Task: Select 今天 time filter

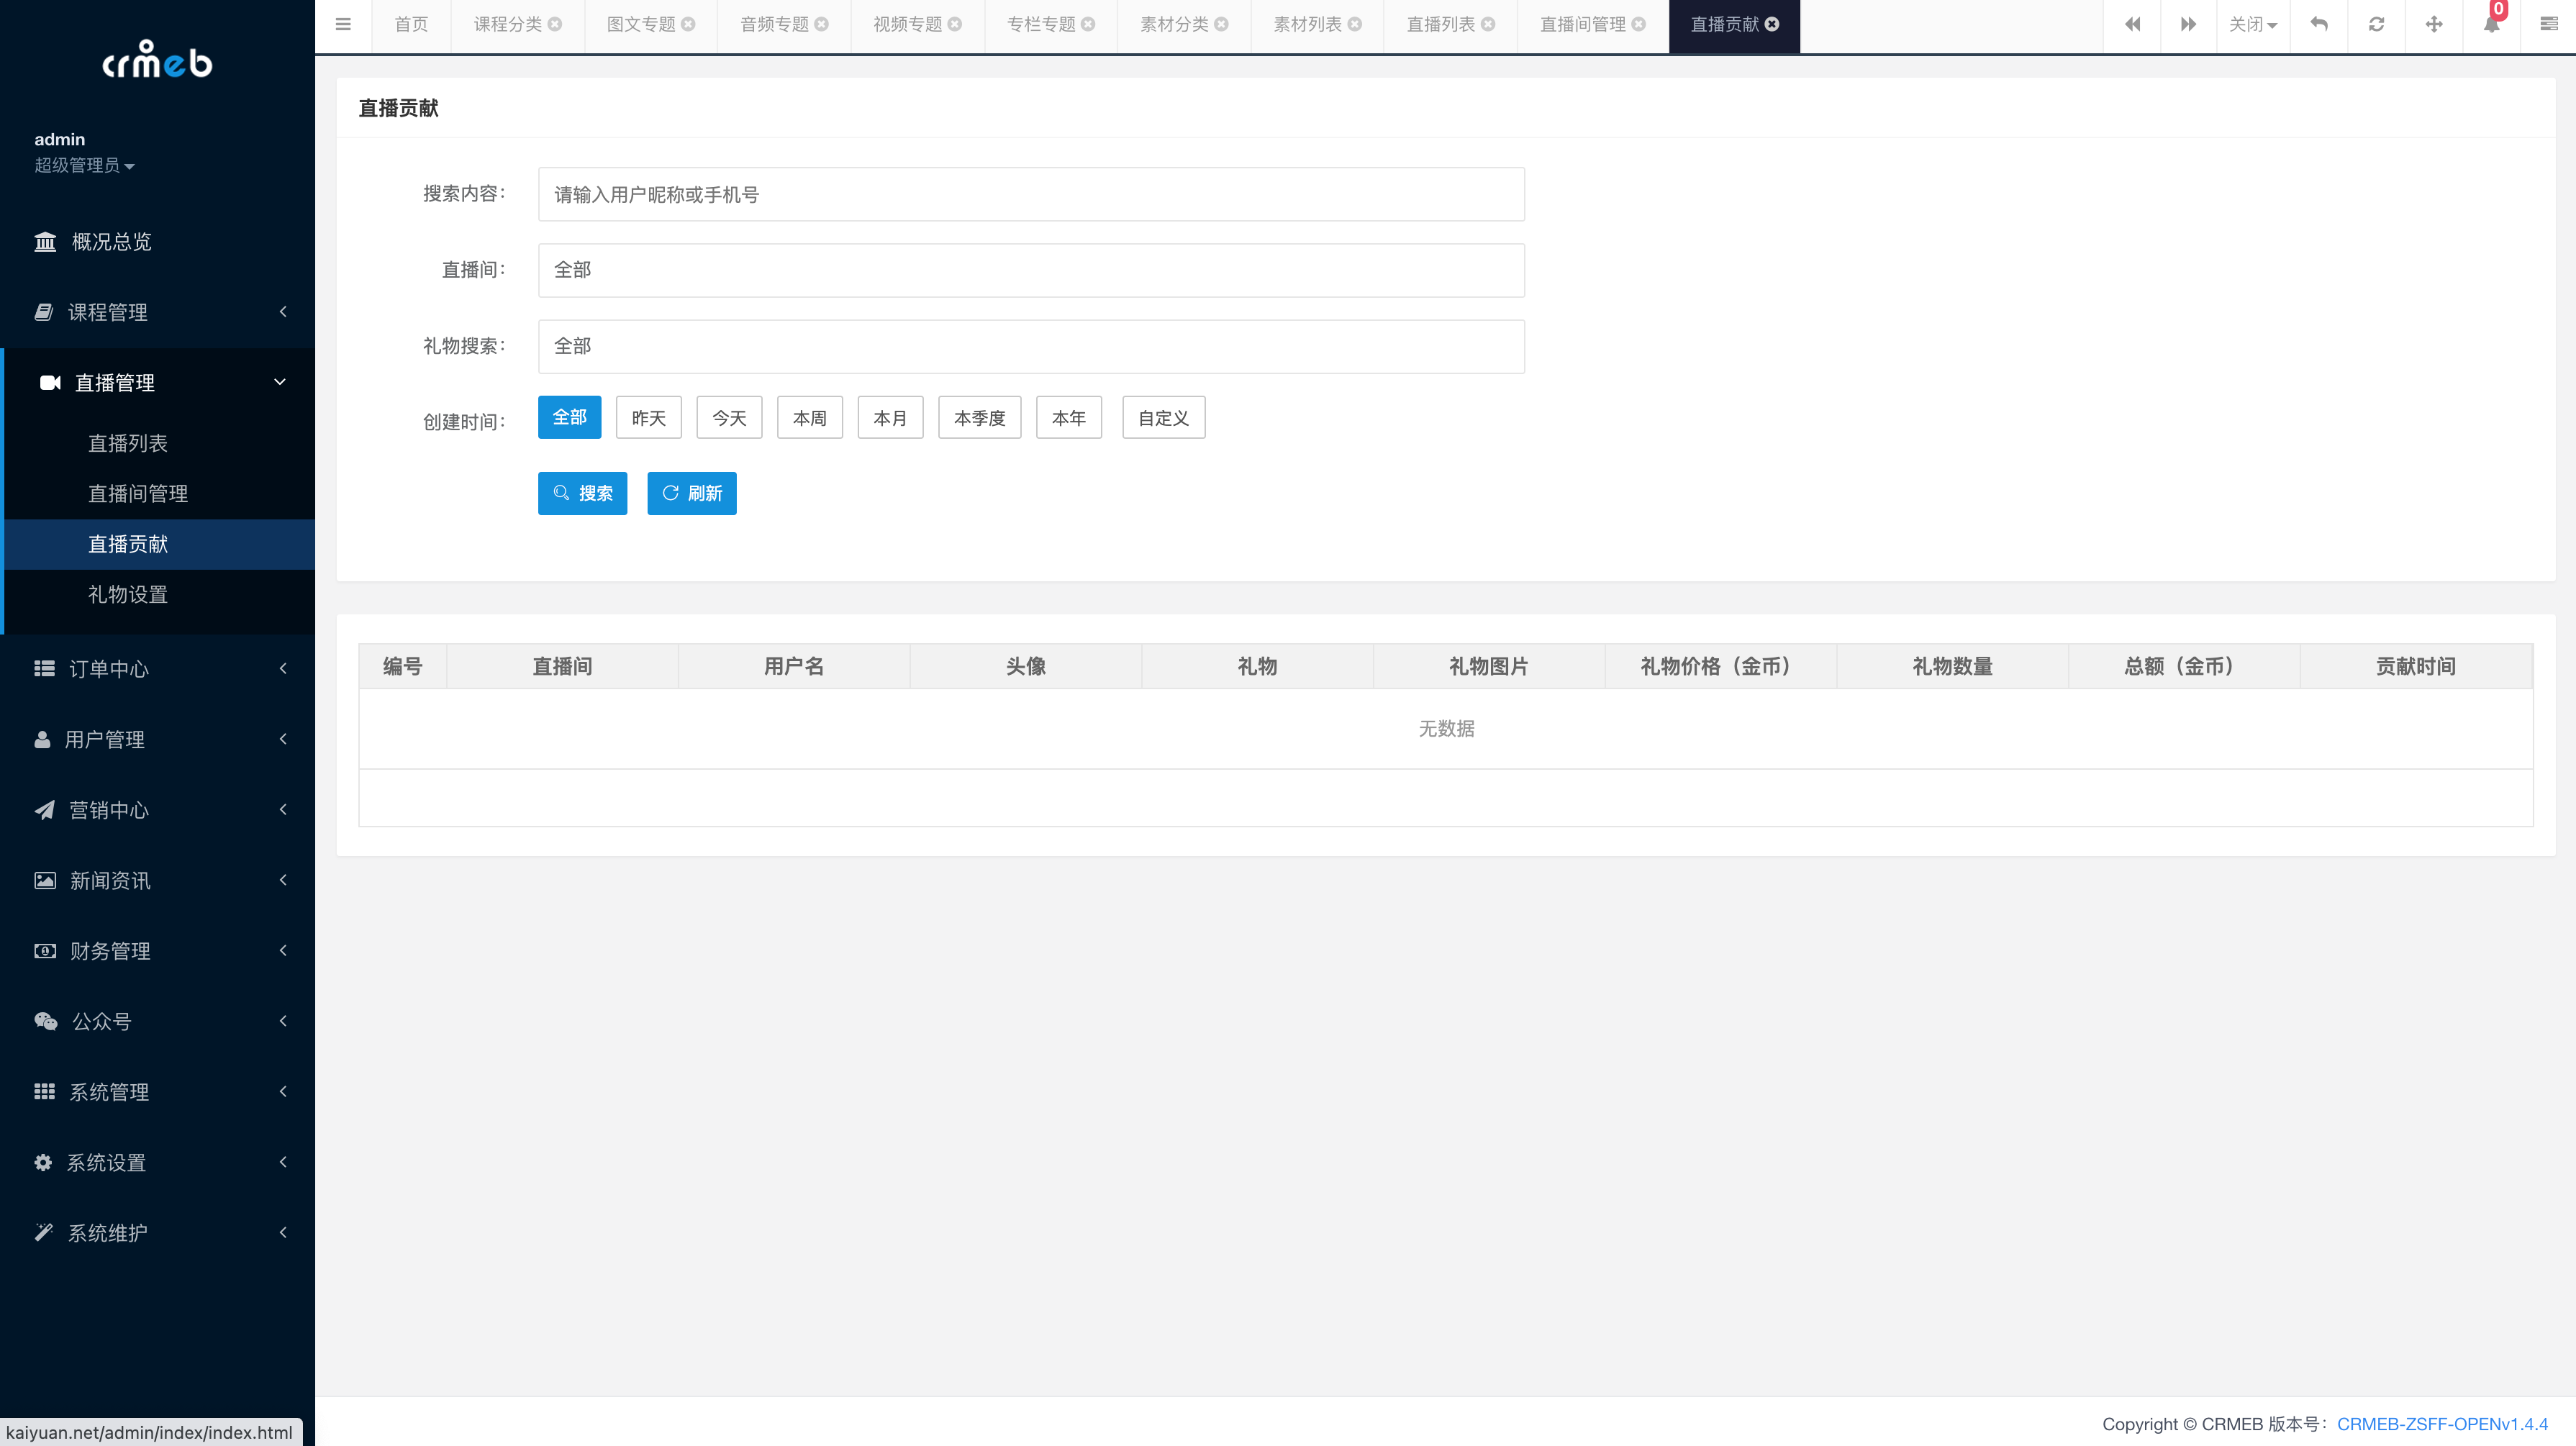Action: [729, 417]
